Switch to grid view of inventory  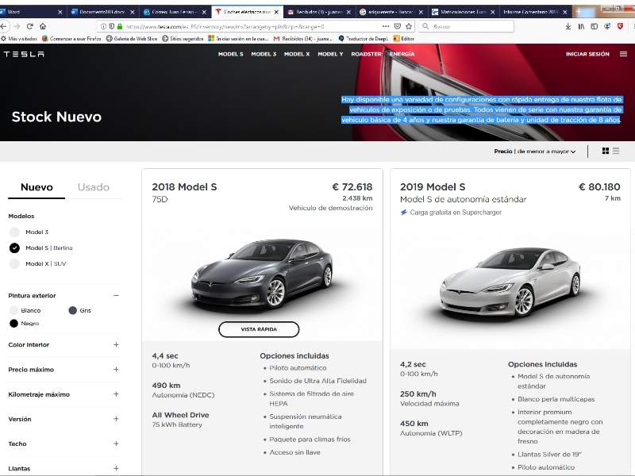click(x=606, y=151)
